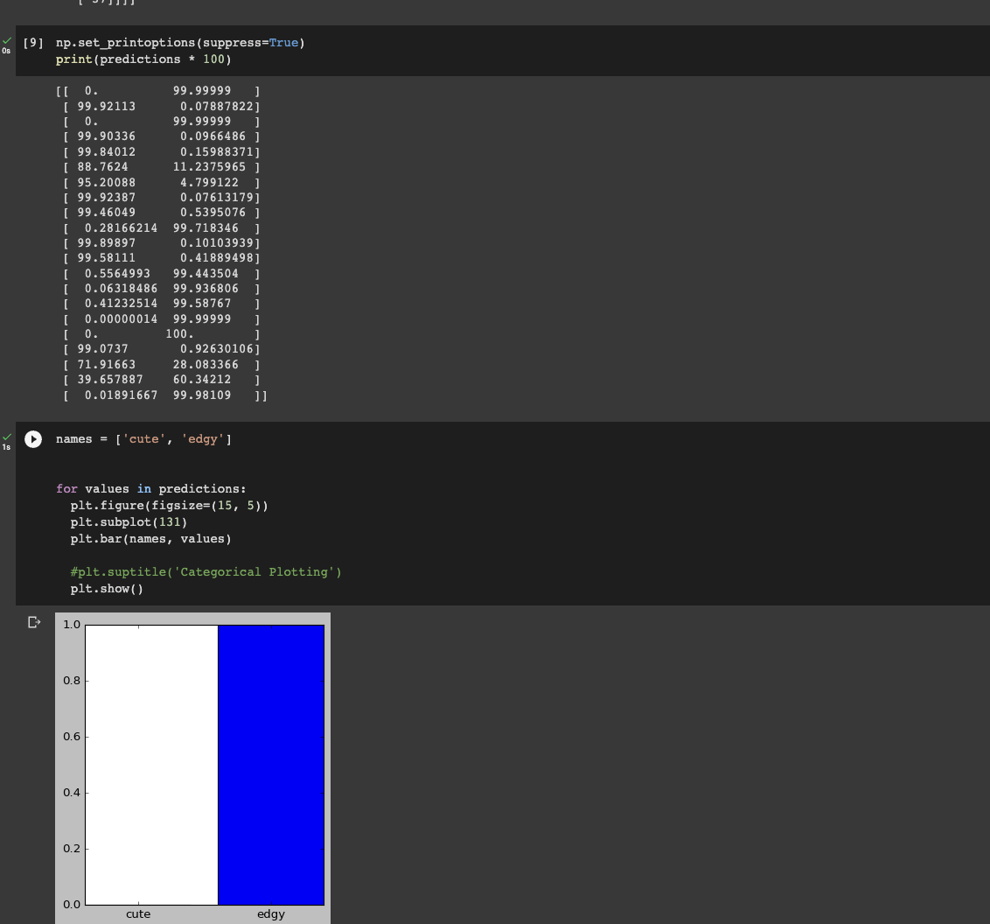Click the output value 0.07887822
This screenshot has height=924, width=990.
(x=217, y=107)
